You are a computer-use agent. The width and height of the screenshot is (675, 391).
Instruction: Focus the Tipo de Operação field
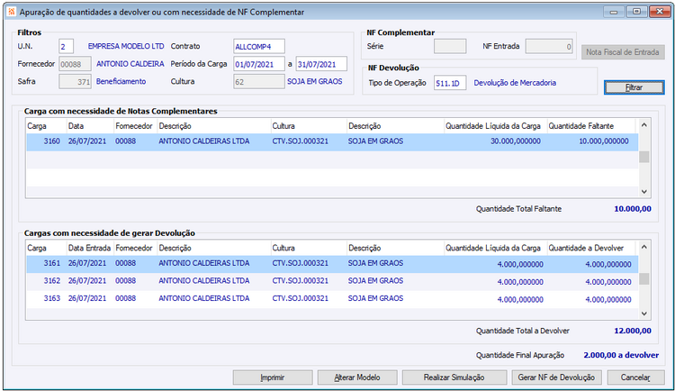pyautogui.click(x=450, y=83)
